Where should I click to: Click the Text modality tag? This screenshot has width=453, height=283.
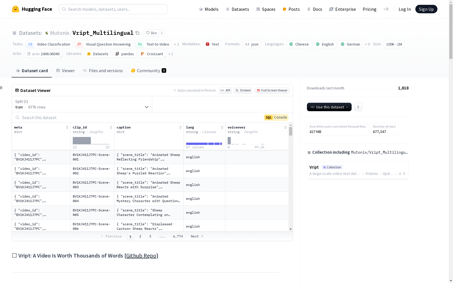[212, 44]
